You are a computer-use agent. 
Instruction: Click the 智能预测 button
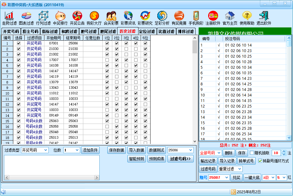[x=136, y=159]
